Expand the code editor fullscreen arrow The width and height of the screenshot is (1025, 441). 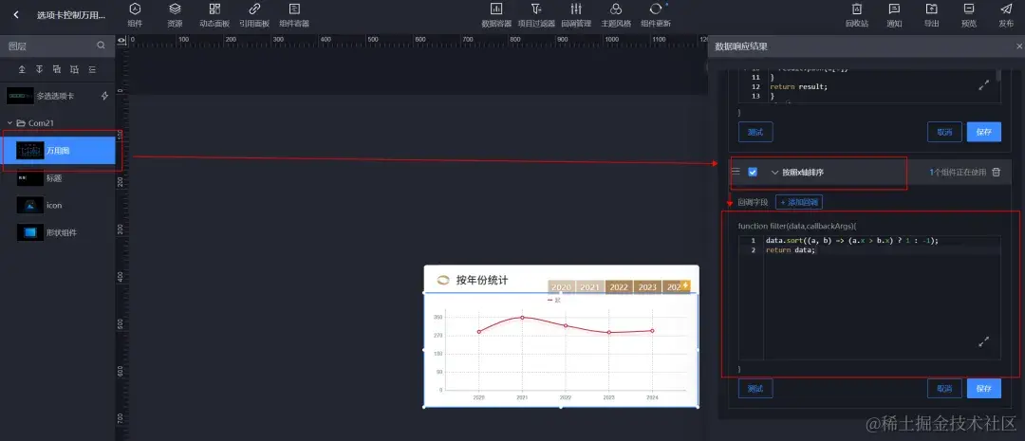984,341
